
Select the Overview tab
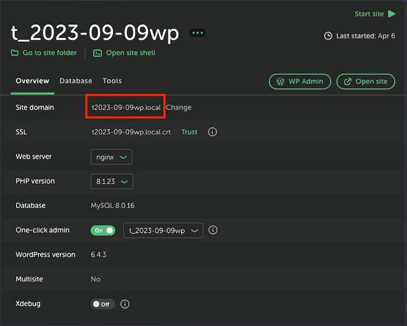coord(32,81)
